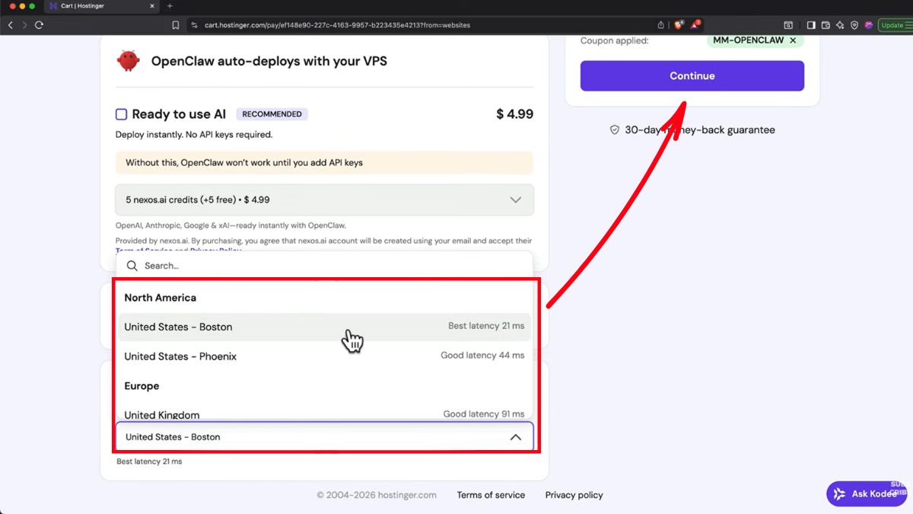The height and width of the screenshot is (514, 913).
Task: Open the Terms of service footer link
Action: click(x=491, y=495)
